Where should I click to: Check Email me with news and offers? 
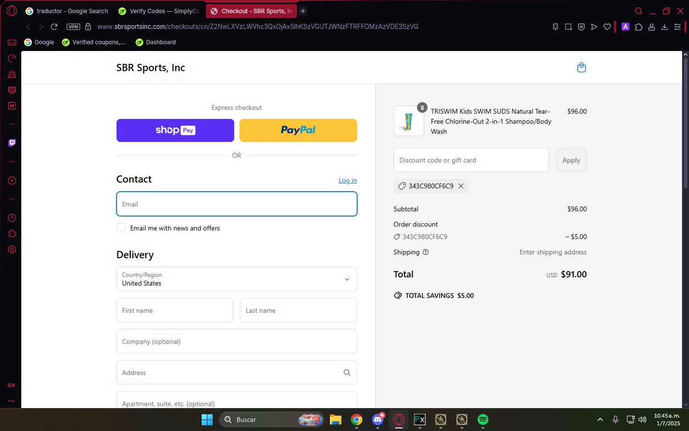121,228
